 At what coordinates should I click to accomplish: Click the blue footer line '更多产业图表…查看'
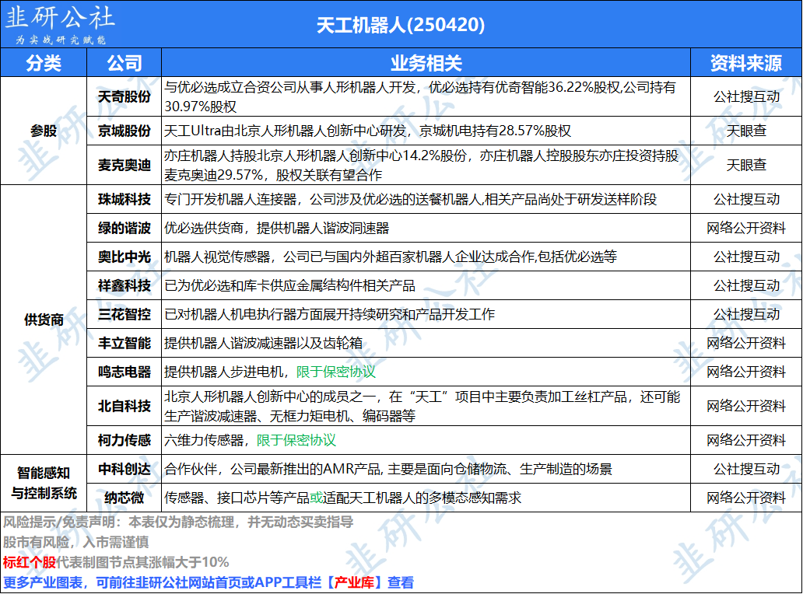tap(209, 583)
